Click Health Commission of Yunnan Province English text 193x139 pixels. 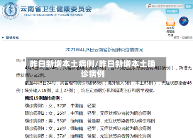click(x=54, y=15)
